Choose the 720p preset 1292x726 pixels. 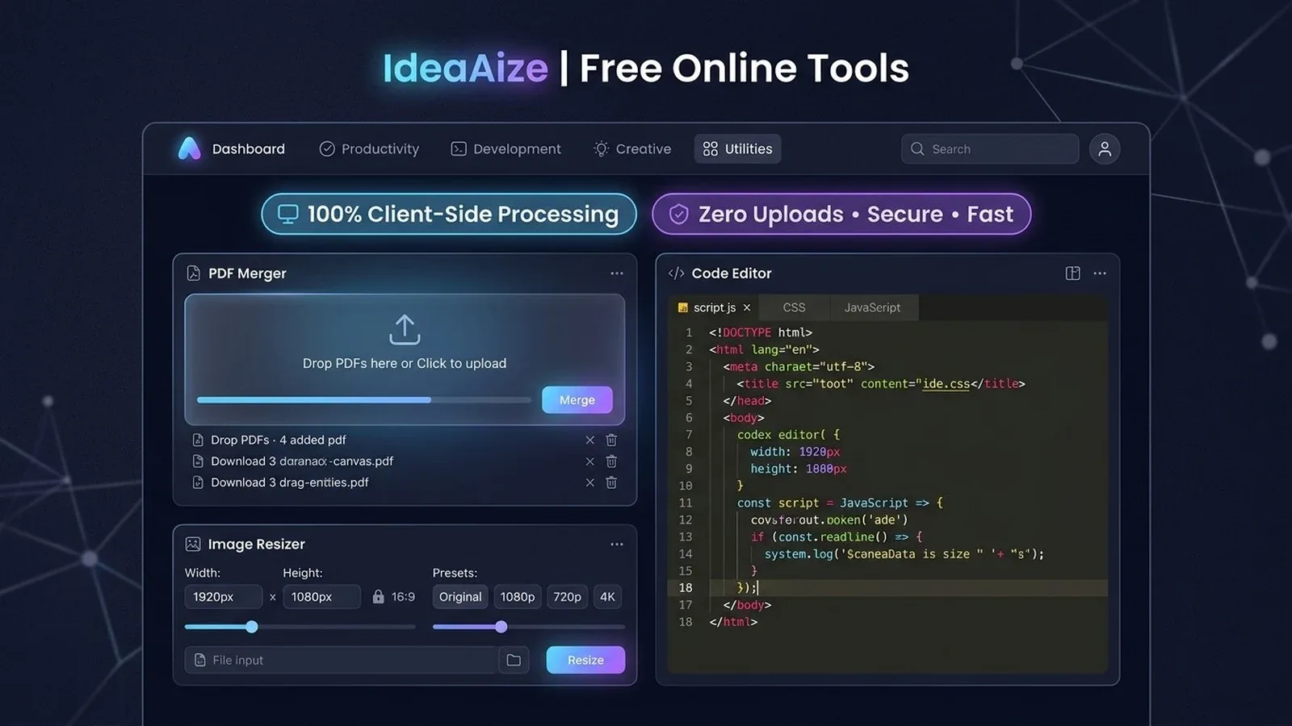(x=567, y=597)
